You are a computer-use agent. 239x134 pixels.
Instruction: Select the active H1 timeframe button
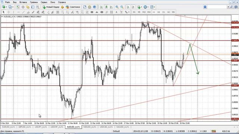point(154,12)
